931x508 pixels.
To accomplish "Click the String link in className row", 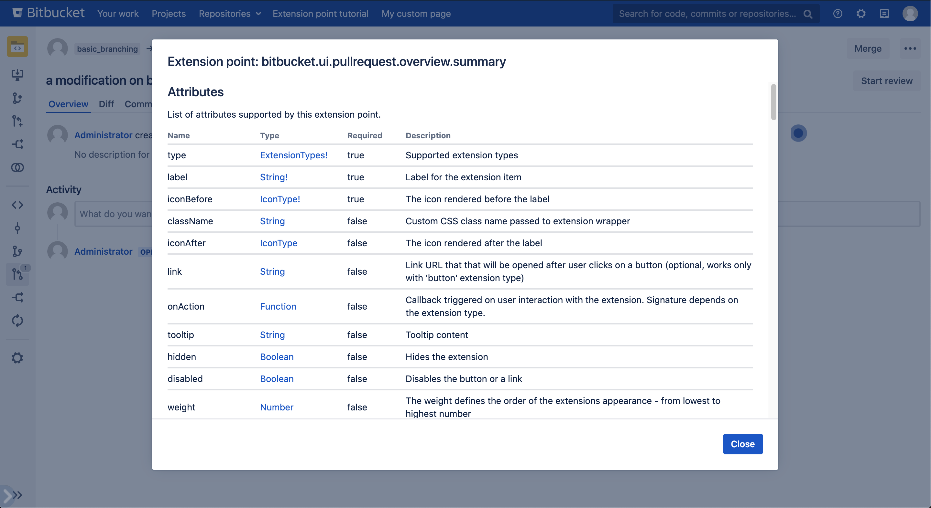I will (x=272, y=221).
